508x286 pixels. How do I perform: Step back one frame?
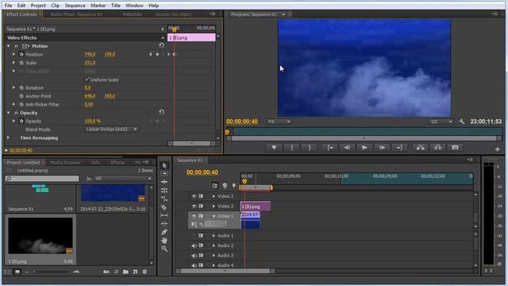click(347, 148)
